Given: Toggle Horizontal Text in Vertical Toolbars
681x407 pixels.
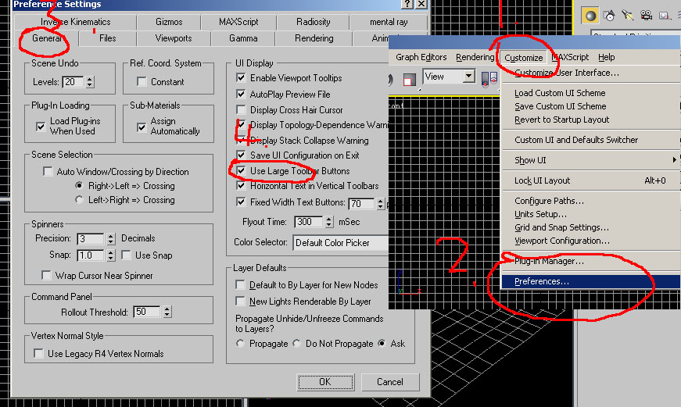Looking at the screenshot, I should [x=241, y=186].
